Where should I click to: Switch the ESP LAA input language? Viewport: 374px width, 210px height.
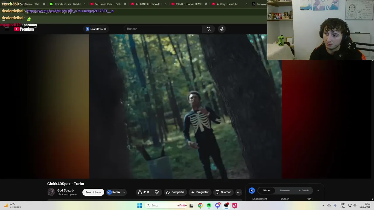point(342,205)
